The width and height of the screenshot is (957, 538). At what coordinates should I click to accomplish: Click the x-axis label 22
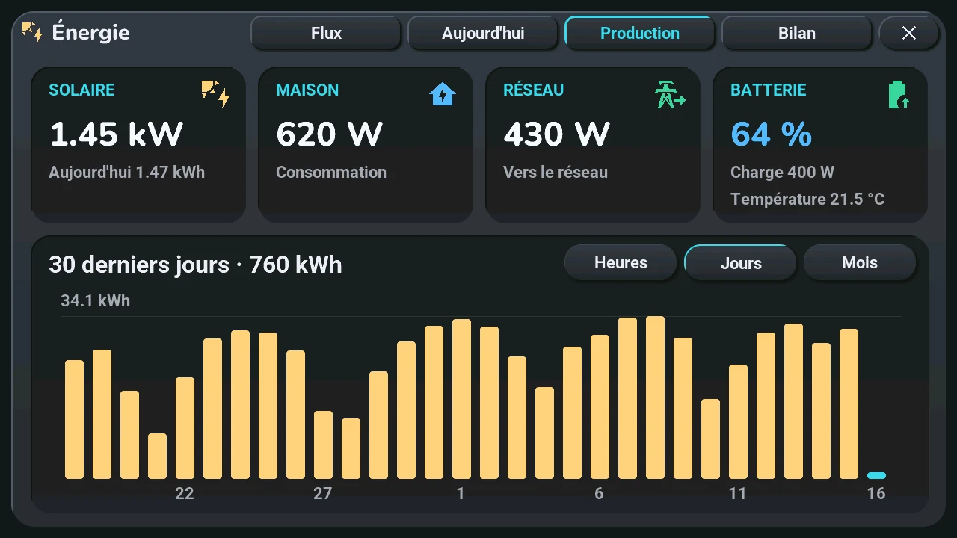tap(185, 493)
